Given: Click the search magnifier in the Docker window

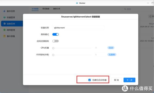Looking at the screenshot, I should [125, 9].
